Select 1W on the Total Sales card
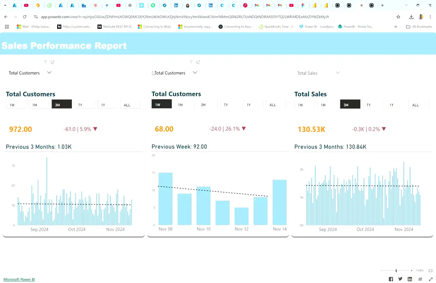Viewport: 436px width, 283px height. click(304, 105)
